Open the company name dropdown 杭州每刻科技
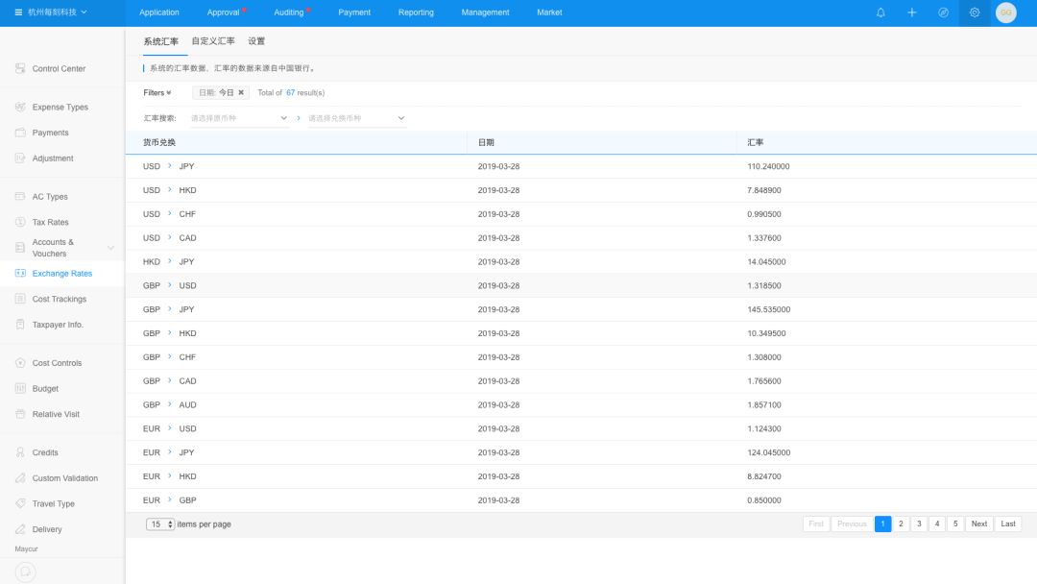This screenshot has height=584, width=1037. click(57, 12)
